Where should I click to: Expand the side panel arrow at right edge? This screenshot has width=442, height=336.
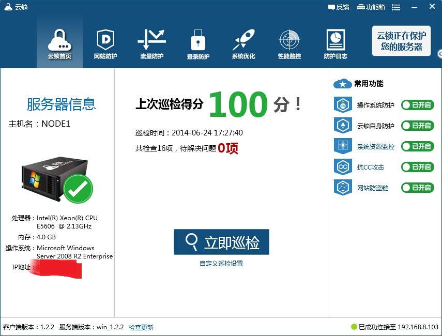439,54
